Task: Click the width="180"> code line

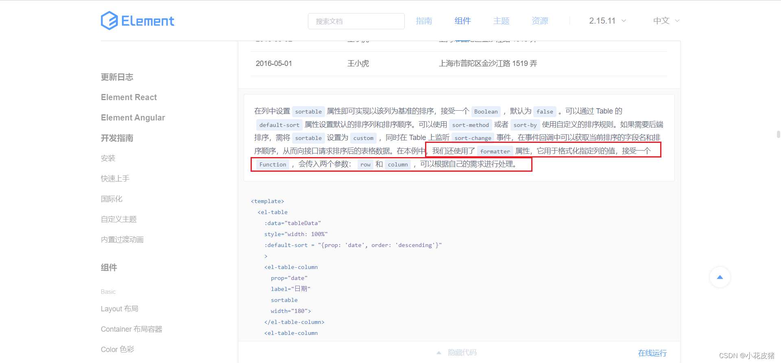Action: (291, 311)
